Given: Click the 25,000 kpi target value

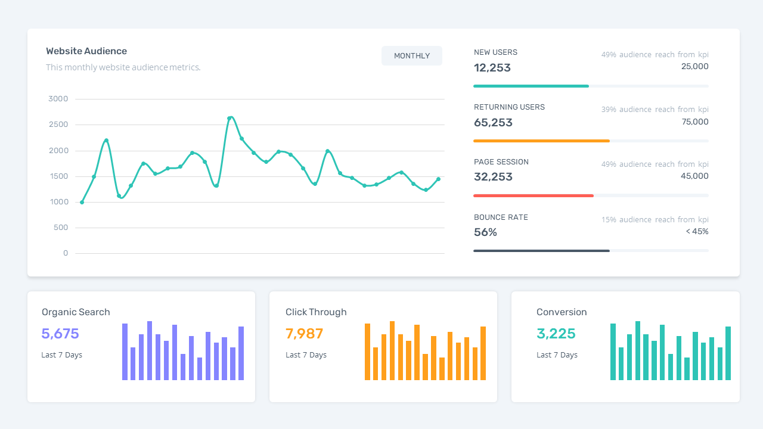Looking at the screenshot, I should (x=695, y=66).
